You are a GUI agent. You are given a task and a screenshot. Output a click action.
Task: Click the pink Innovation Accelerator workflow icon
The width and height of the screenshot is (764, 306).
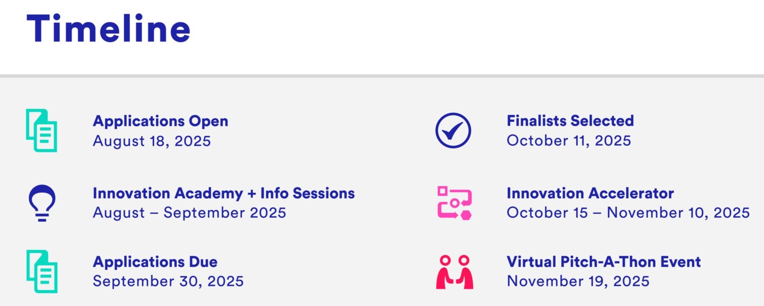pyautogui.click(x=454, y=203)
